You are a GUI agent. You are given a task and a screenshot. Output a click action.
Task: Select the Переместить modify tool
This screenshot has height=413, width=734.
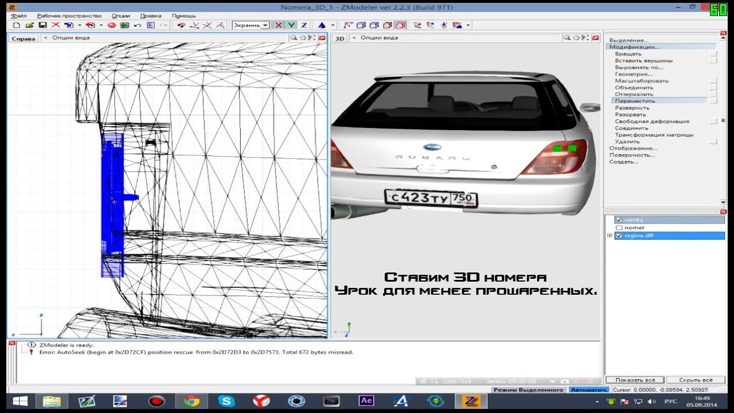[x=635, y=101]
